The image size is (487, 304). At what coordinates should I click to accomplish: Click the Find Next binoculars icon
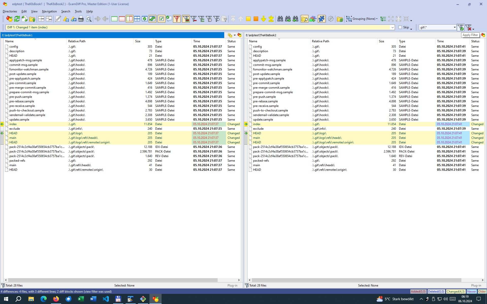288,19
